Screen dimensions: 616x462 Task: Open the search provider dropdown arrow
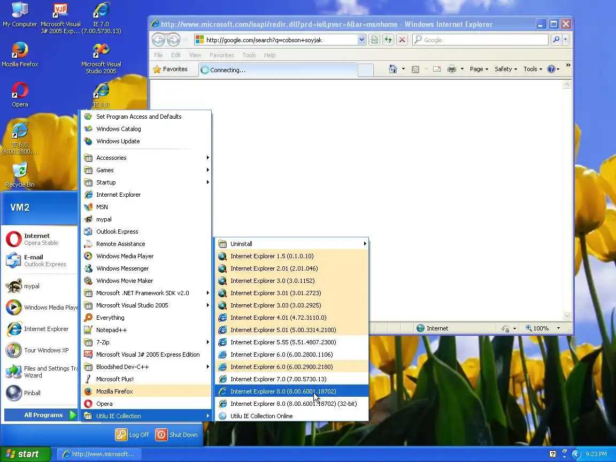click(x=566, y=40)
